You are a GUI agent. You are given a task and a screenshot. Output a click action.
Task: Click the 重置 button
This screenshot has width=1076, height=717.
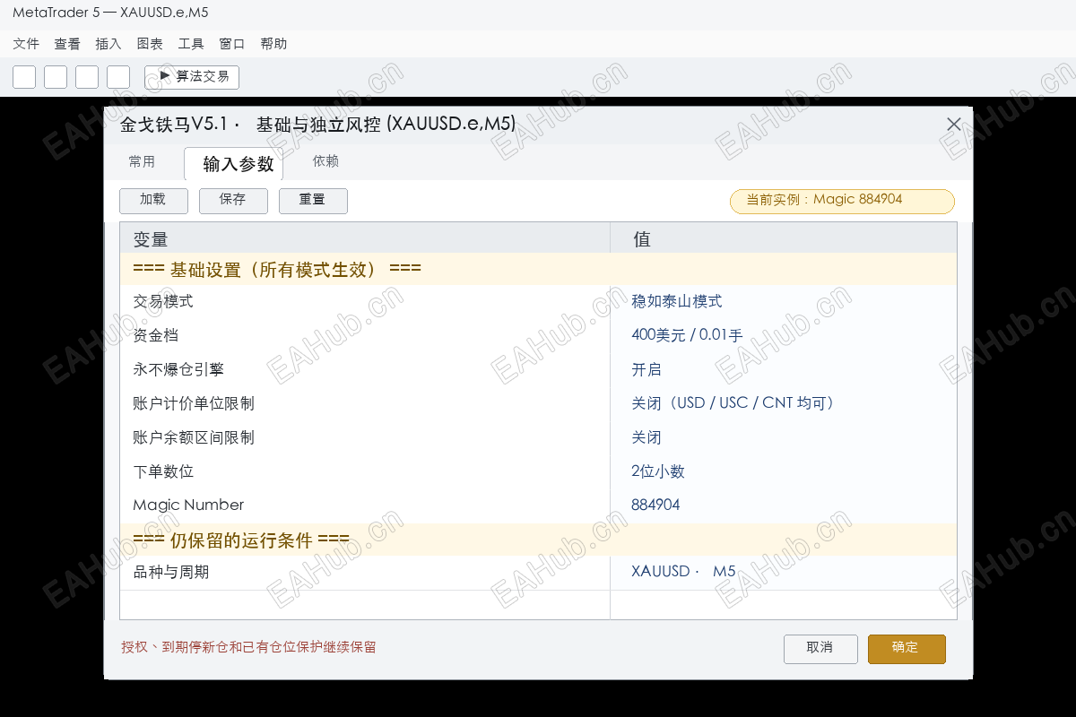pyautogui.click(x=313, y=200)
